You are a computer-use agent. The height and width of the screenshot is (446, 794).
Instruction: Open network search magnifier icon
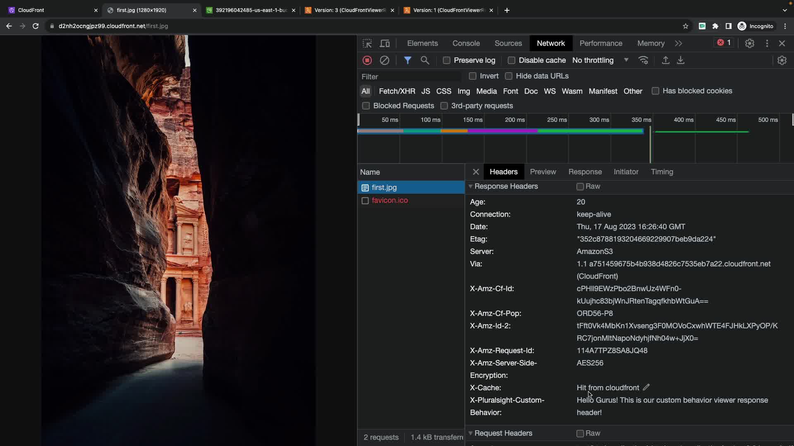point(425,60)
